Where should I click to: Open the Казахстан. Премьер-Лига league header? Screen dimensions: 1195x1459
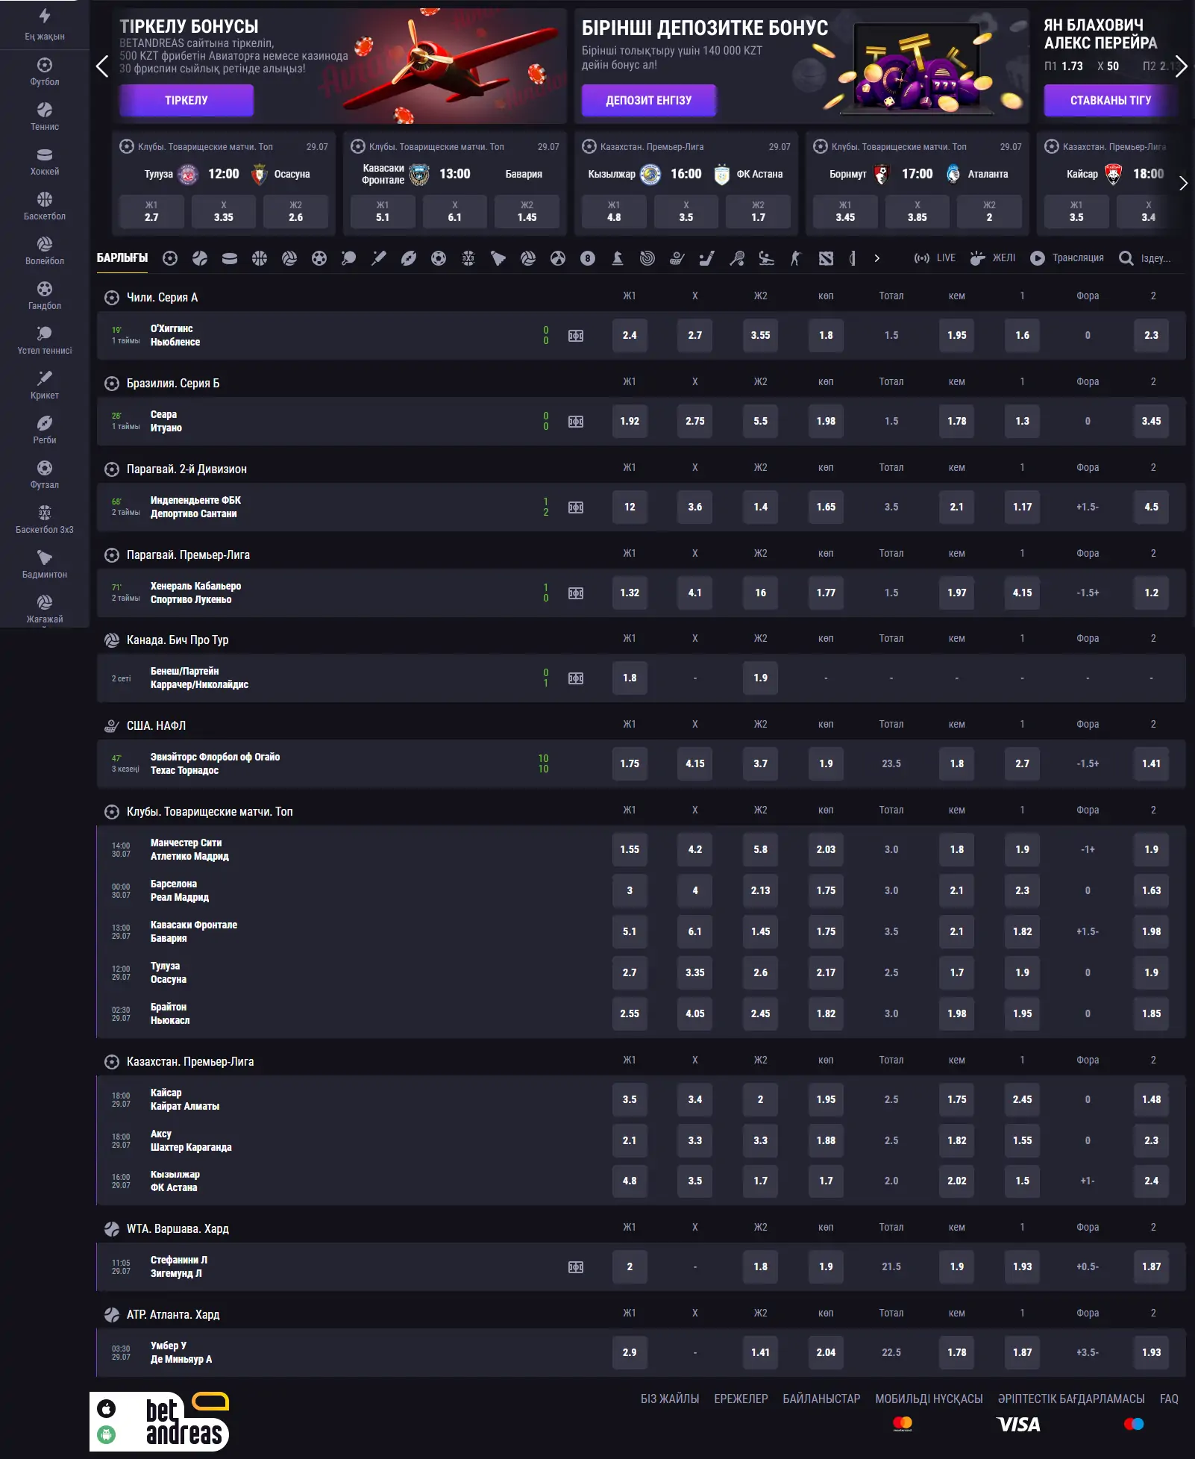190,1062
